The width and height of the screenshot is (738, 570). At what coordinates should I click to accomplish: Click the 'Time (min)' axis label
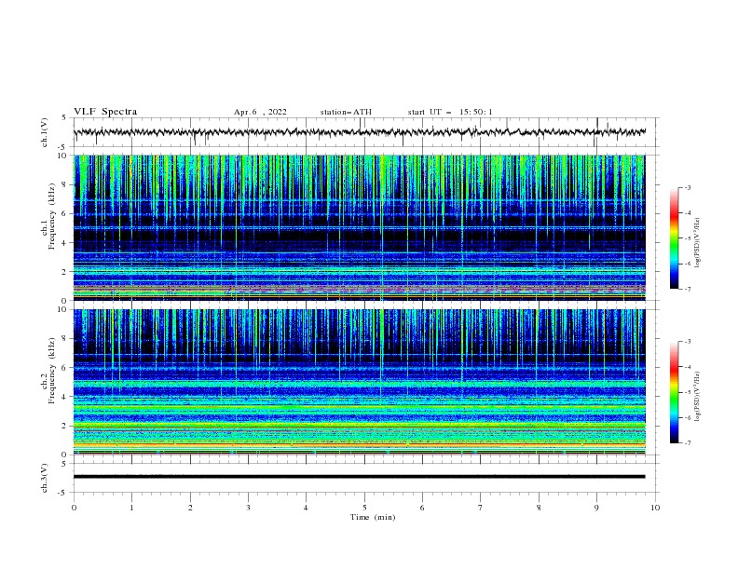[373, 517]
